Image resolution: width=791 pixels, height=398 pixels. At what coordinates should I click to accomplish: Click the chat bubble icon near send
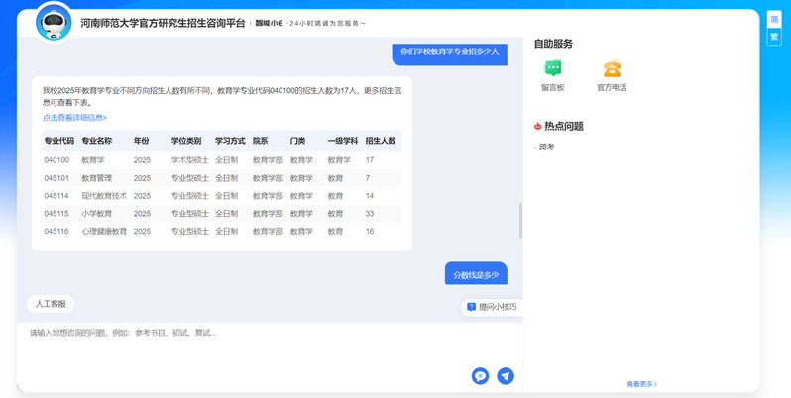point(480,376)
